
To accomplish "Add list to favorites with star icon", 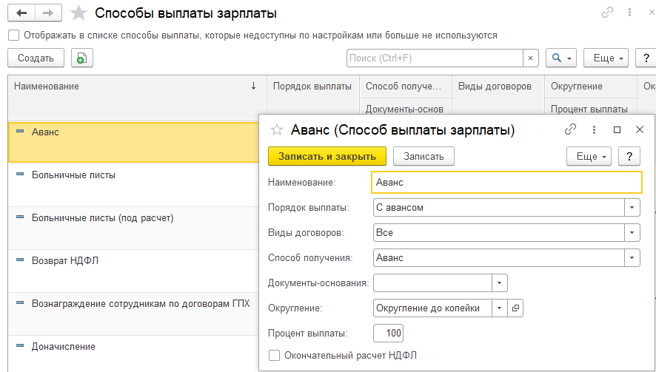I will (x=78, y=13).
